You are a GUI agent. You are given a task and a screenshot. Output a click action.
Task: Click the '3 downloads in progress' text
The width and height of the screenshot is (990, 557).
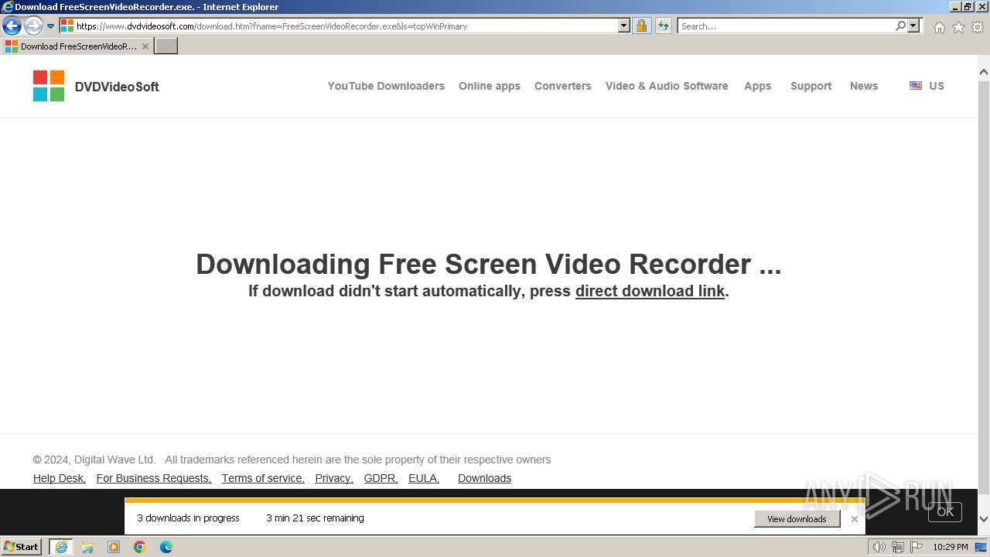[189, 518]
